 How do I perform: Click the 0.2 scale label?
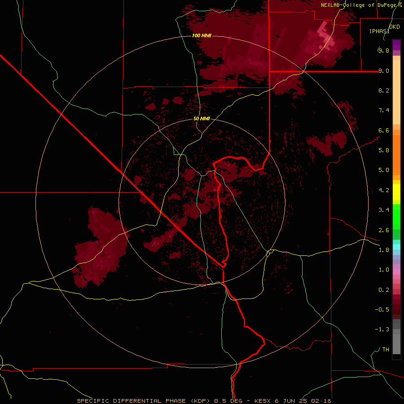pos(384,290)
